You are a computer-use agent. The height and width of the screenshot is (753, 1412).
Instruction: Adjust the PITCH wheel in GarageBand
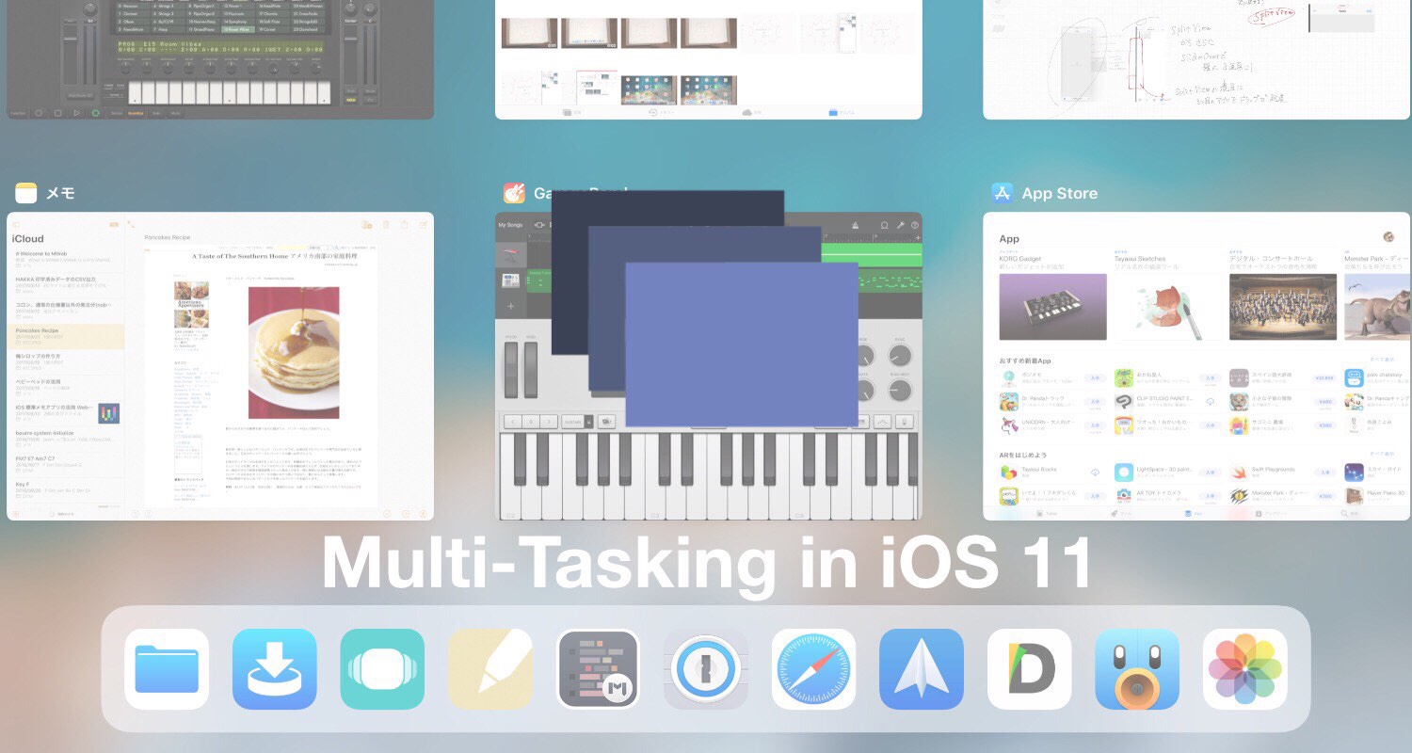(511, 368)
